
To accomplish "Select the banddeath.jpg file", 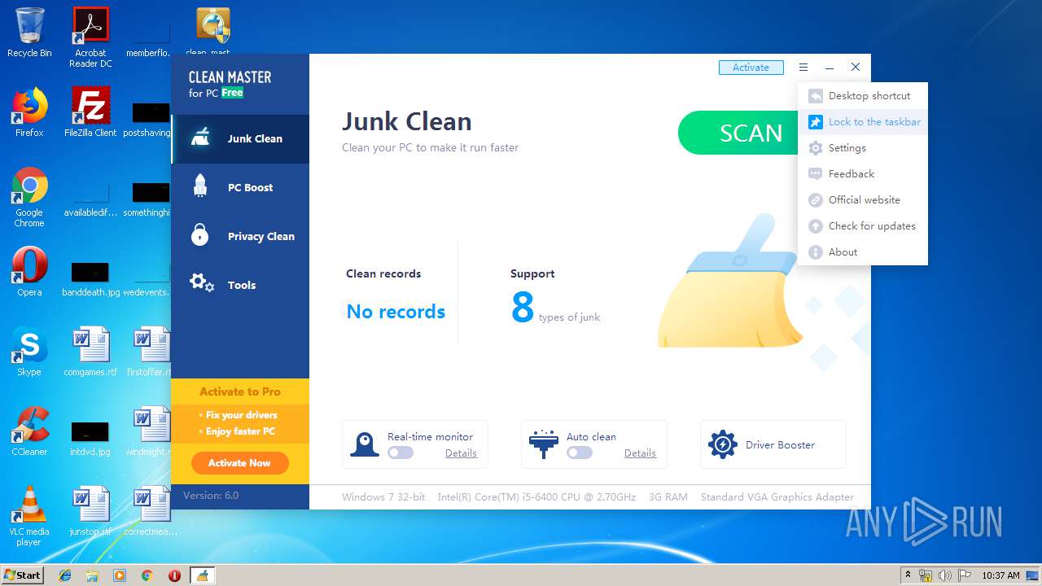I will pyautogui.click(x=90, y=277).
